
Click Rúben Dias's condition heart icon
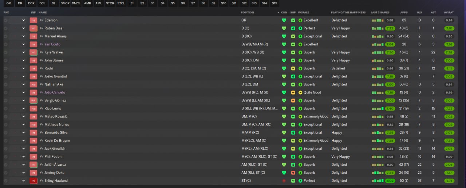tap(284, 28)
